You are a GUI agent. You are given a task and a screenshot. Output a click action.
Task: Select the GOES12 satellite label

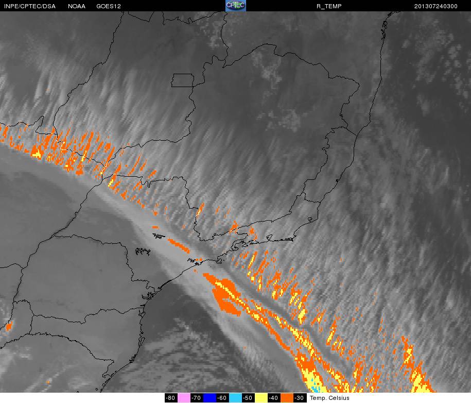(109, 6)
